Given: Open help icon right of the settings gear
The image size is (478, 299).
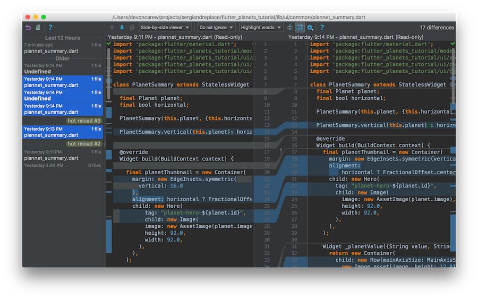Looking at the screenshot, I should coord(322,28).
